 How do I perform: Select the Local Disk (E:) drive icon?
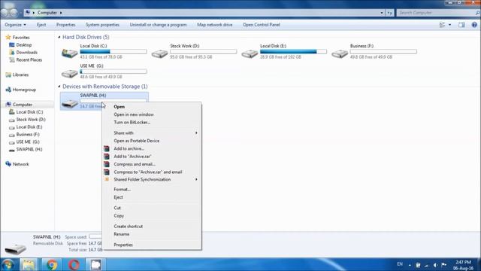250,53
